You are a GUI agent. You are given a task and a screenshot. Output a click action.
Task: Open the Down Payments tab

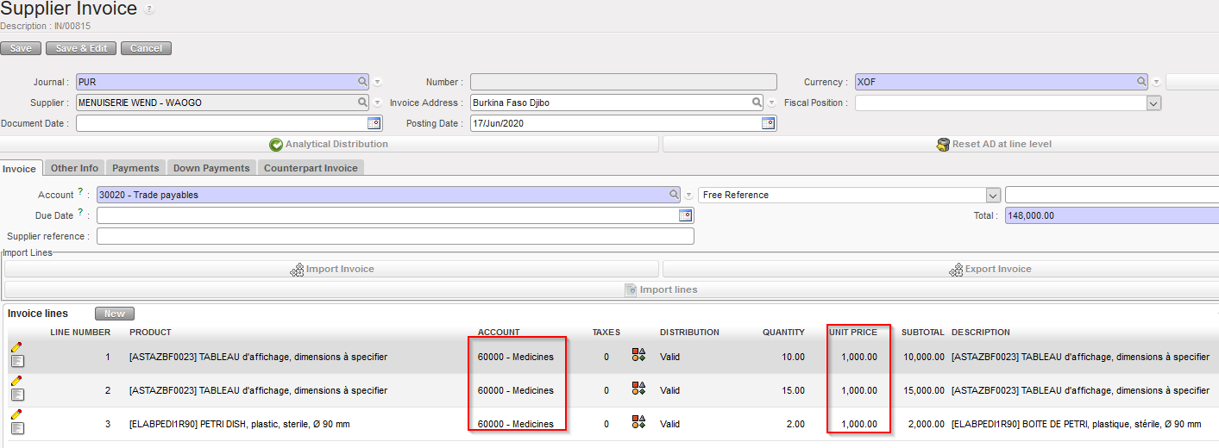tap(211, 168)
